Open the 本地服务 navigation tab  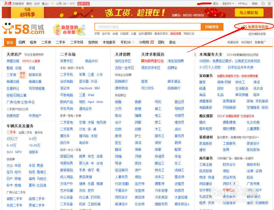point(109,42)
